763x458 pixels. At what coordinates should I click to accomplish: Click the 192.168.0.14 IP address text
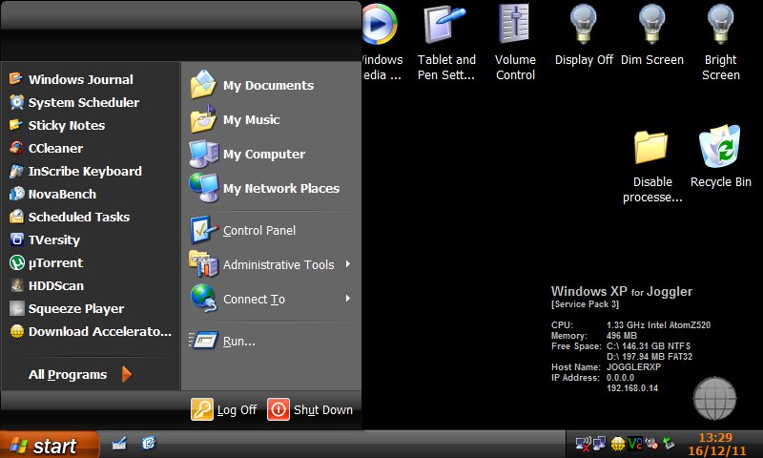click(x=632, y=388)
